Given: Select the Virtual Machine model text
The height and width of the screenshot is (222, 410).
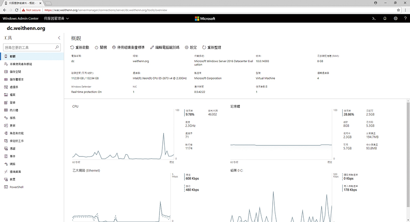Looking at the screenshot, I should [x=265, y=78].
